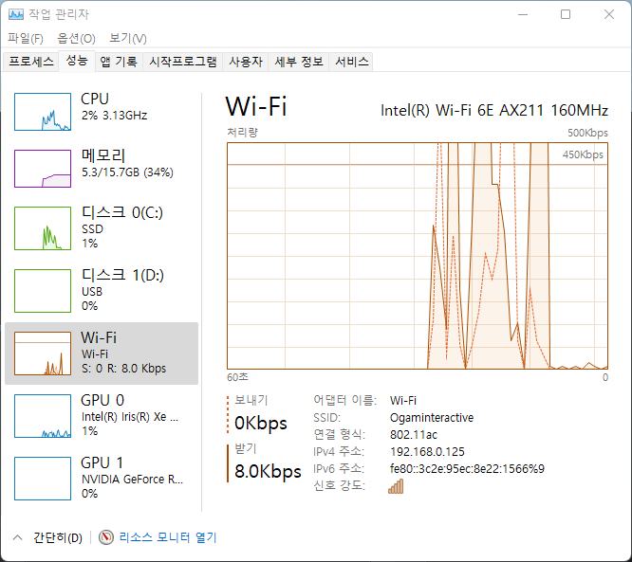Open the 보기(V) menu
This screenshot has height=562, width=632.
pyautogui.click(x=127, y=39)
